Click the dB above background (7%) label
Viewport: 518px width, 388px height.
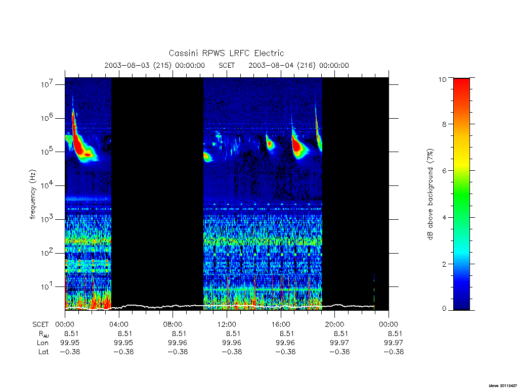tap(430, 195)
